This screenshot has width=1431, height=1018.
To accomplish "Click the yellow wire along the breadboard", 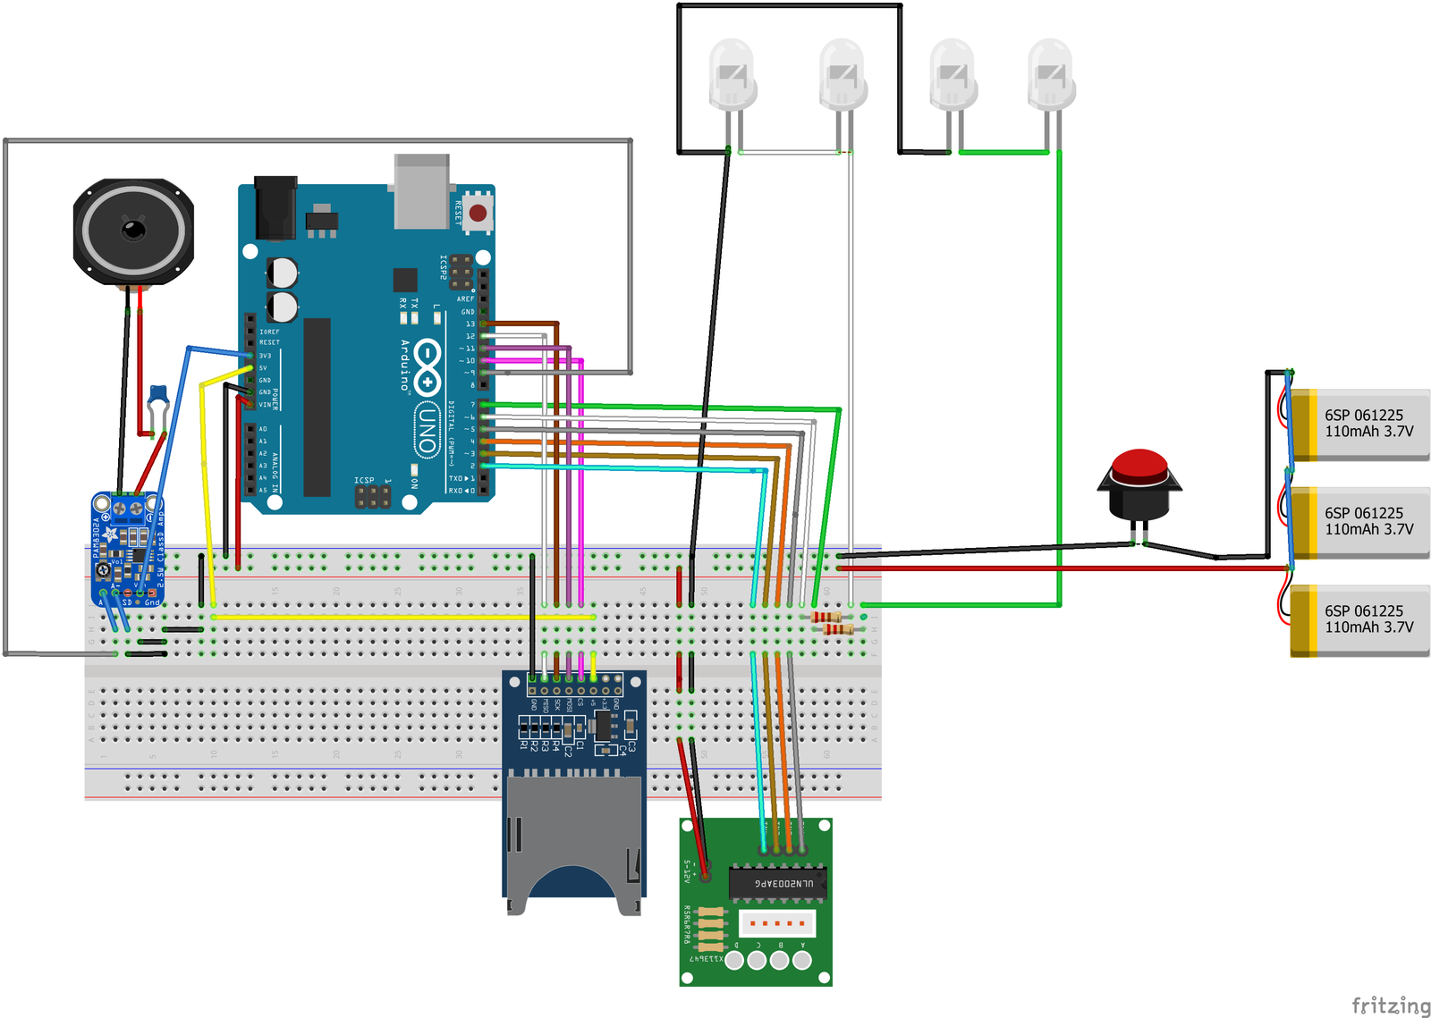I will (402, 617).
